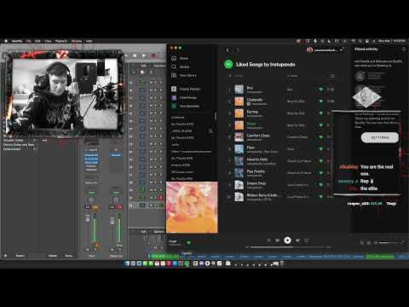Click the big green play button by Liked Songs
Image resolution: width=409 pixels, height=307 pixels.
point(228,64)
